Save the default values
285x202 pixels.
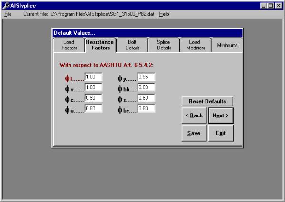click(194, 133)
